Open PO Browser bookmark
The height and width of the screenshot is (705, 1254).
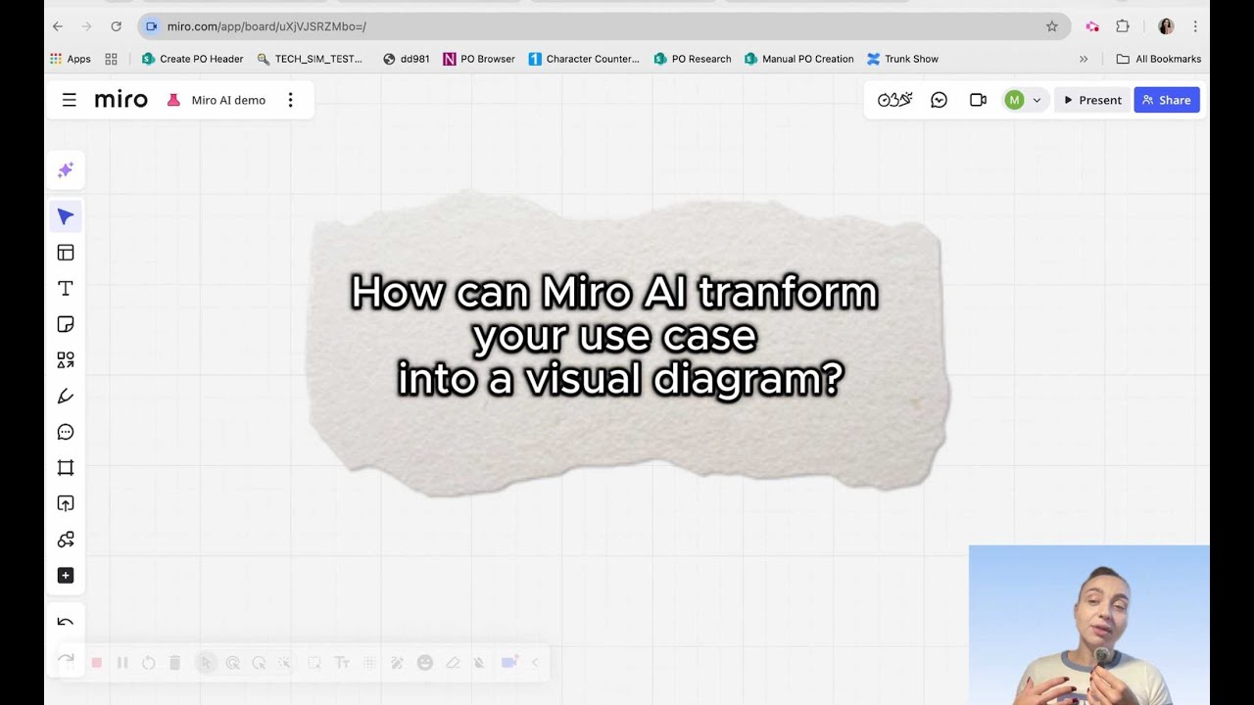click(479, 59)
